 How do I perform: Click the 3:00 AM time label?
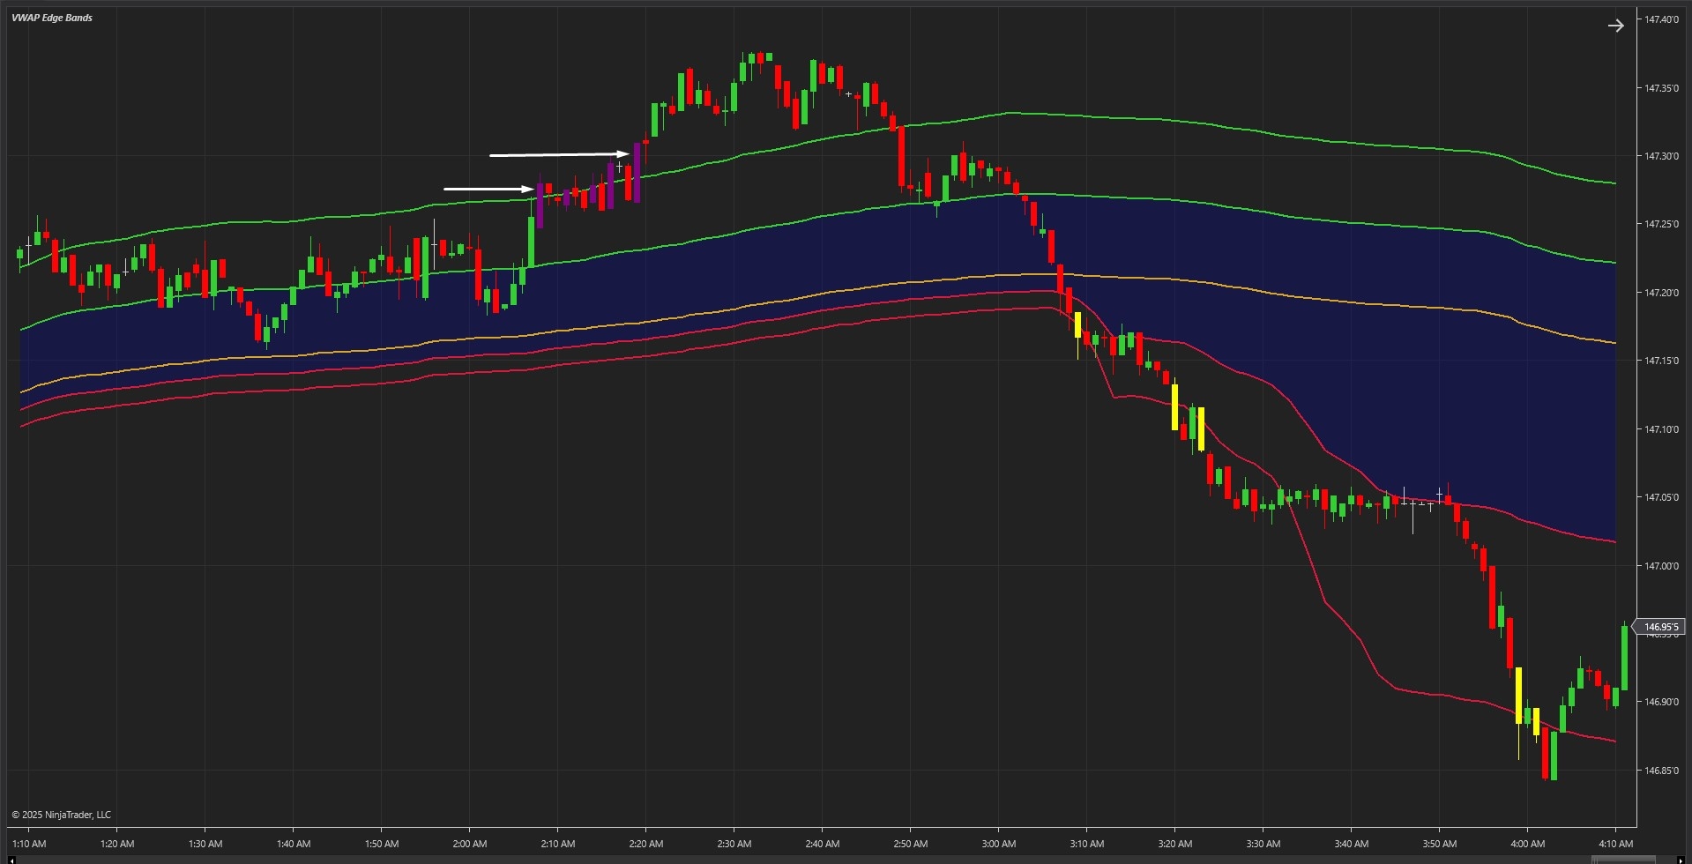997,844
